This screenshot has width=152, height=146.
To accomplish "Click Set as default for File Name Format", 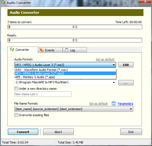I will 98,103.
